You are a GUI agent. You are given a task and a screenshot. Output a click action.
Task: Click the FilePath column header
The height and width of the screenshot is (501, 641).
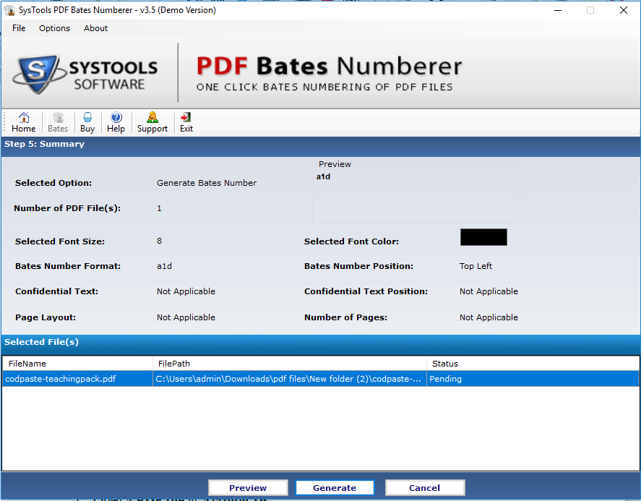tap(290, 364)
